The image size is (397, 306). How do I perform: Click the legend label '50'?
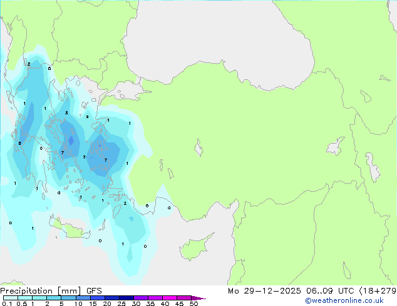click(194, 304)
